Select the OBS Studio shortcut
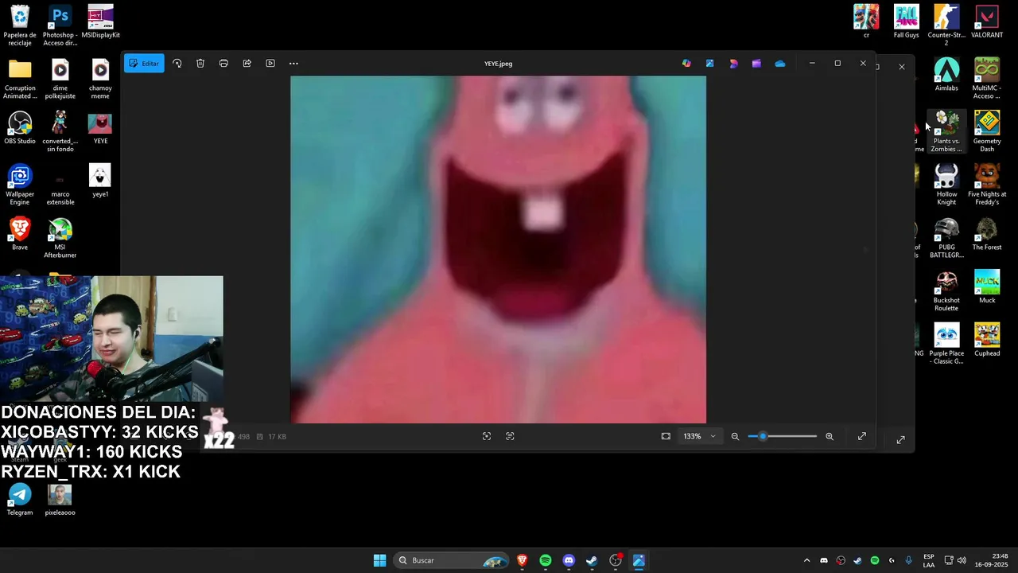The height and width of the screenshot is (573, 1018). (x=20, y=128)
